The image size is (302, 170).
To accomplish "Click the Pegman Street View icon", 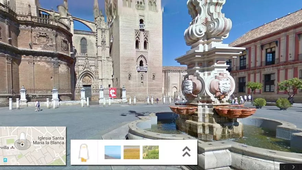I will [x=84, y=152].
